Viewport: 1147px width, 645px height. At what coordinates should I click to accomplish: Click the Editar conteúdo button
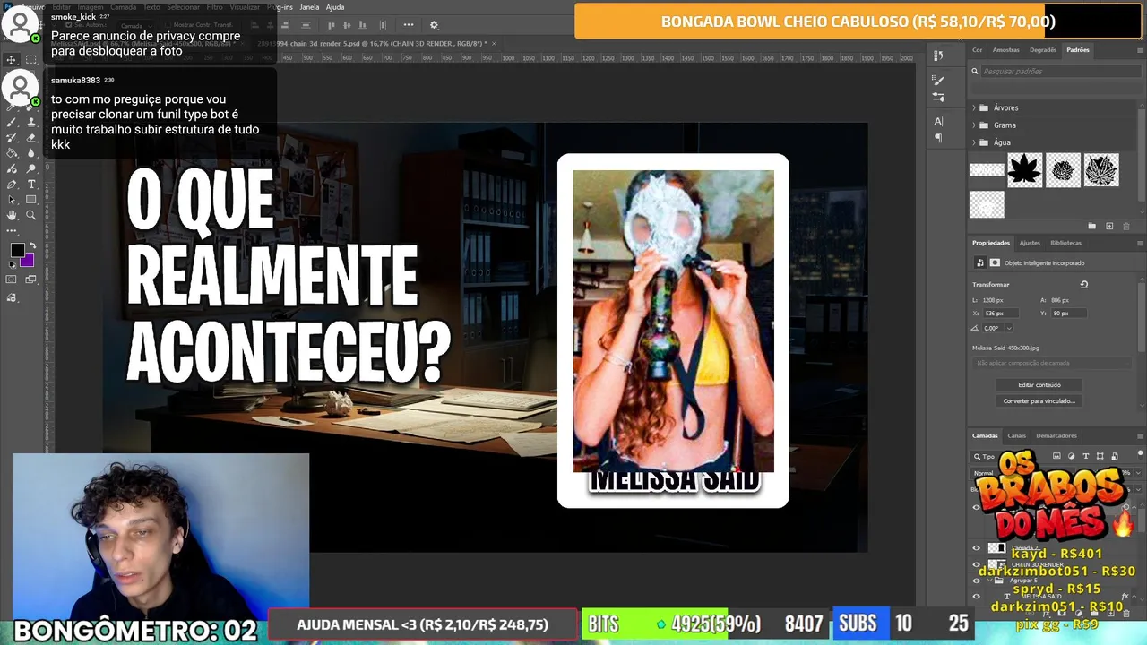coord(1039,384)
